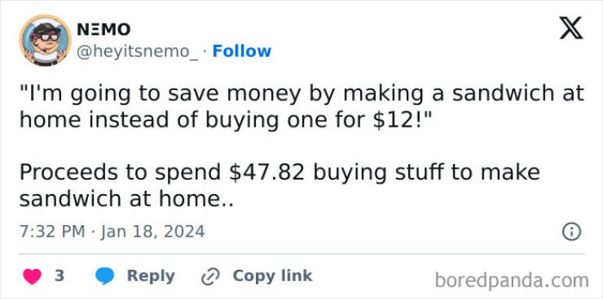Click the blue reply speech bubble icon

click(104, 276)
